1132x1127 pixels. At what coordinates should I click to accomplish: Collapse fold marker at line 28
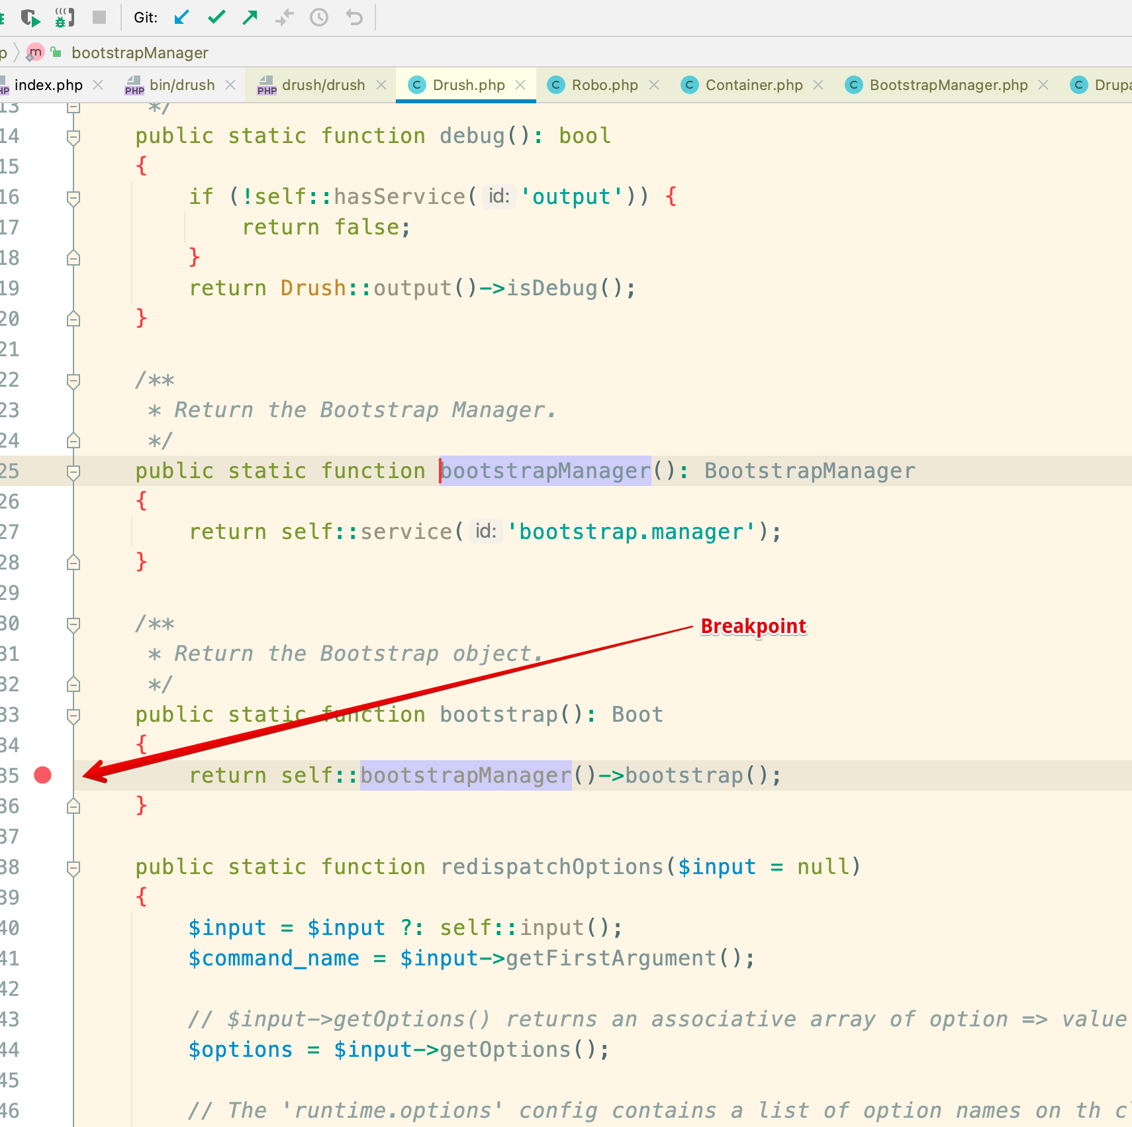(x=73, y=563)
